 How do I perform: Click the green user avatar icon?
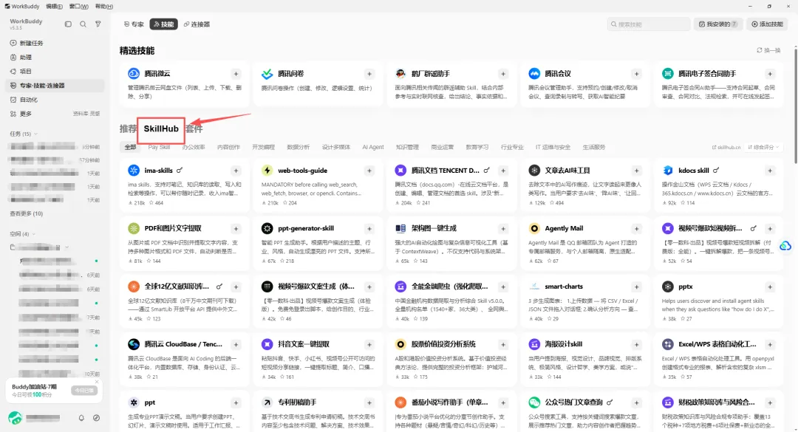click(x=16, y=418)
